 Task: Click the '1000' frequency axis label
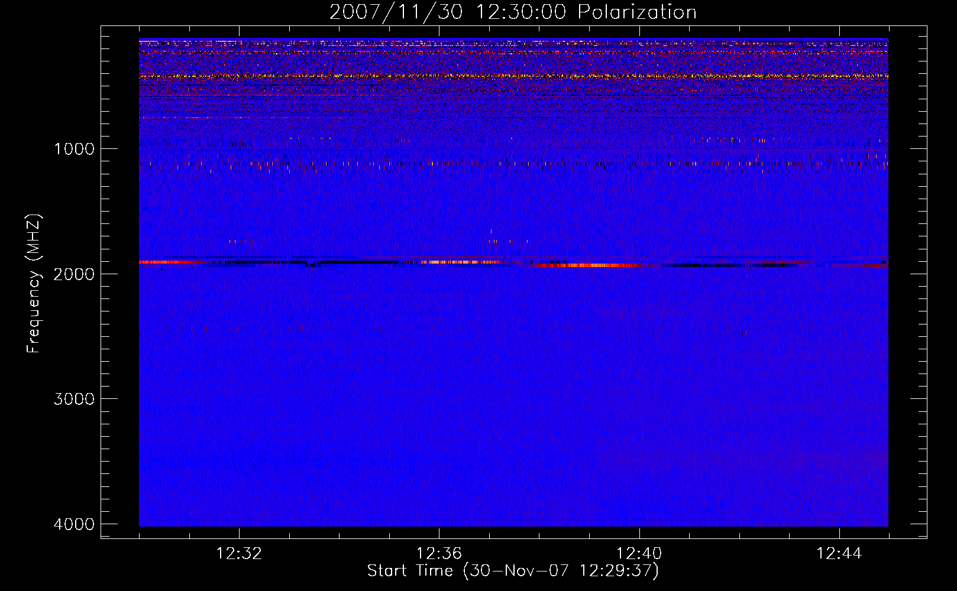pyautogui.click(x=74, y=149)
